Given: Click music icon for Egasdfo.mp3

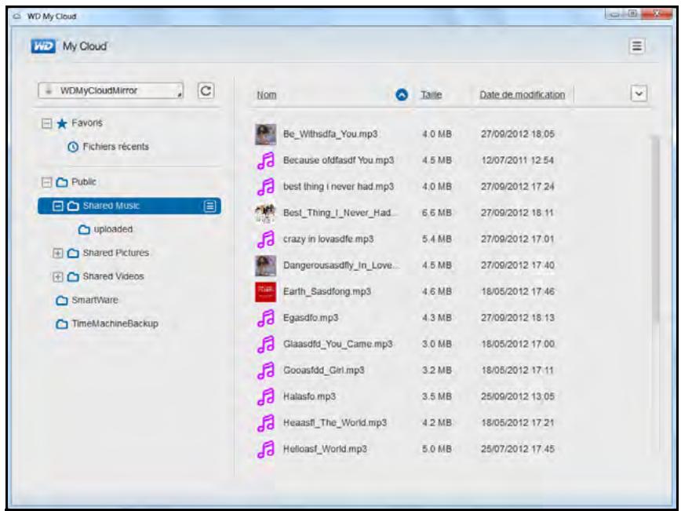Looking at the screenshot, I should pos(266,318).
